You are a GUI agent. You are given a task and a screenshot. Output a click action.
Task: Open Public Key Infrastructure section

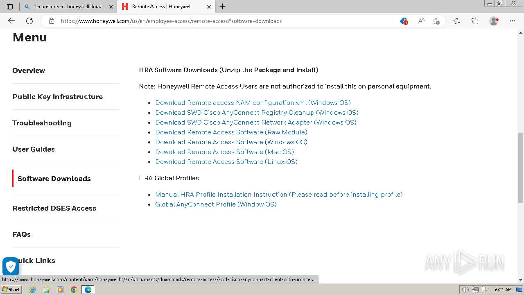pyautogui.click(x=57, y=97)
